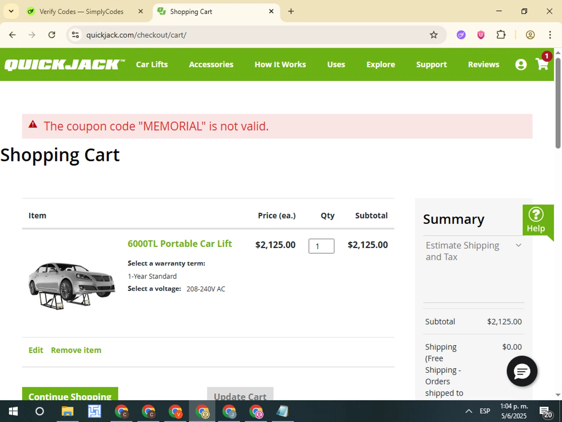Image resolution: width=562 pixels, height=422 pixels.
Task: Open the Reviews page
Action: coord(484,65)
